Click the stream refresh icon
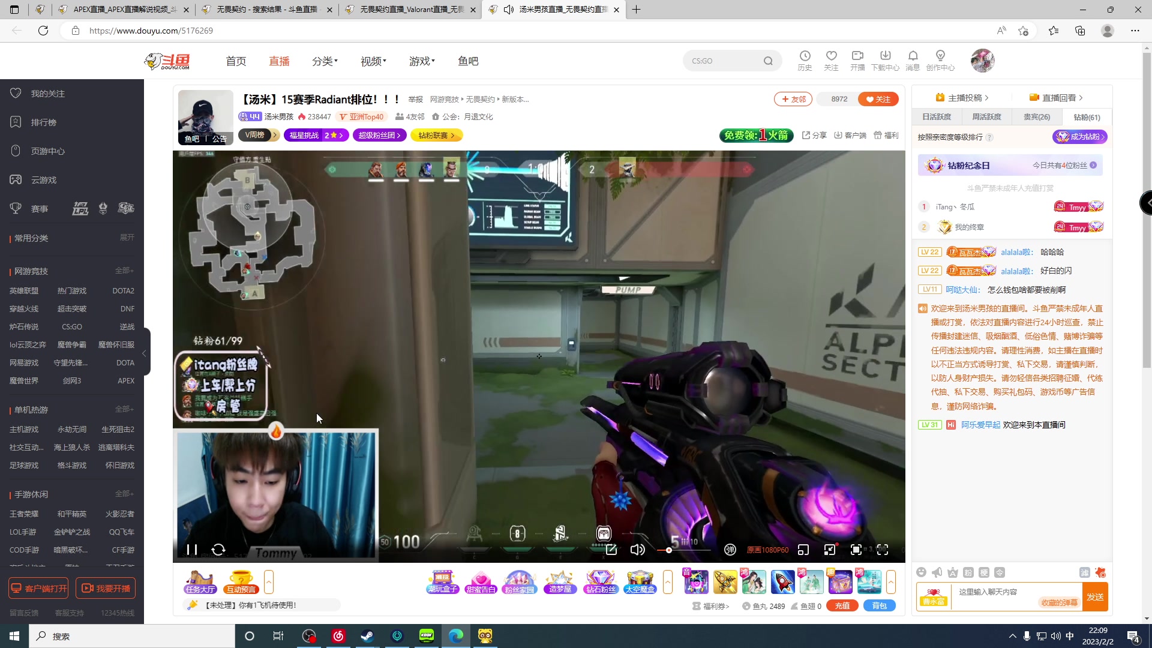1152x648 pixels. pyautogui.click(x=218, y=550)
